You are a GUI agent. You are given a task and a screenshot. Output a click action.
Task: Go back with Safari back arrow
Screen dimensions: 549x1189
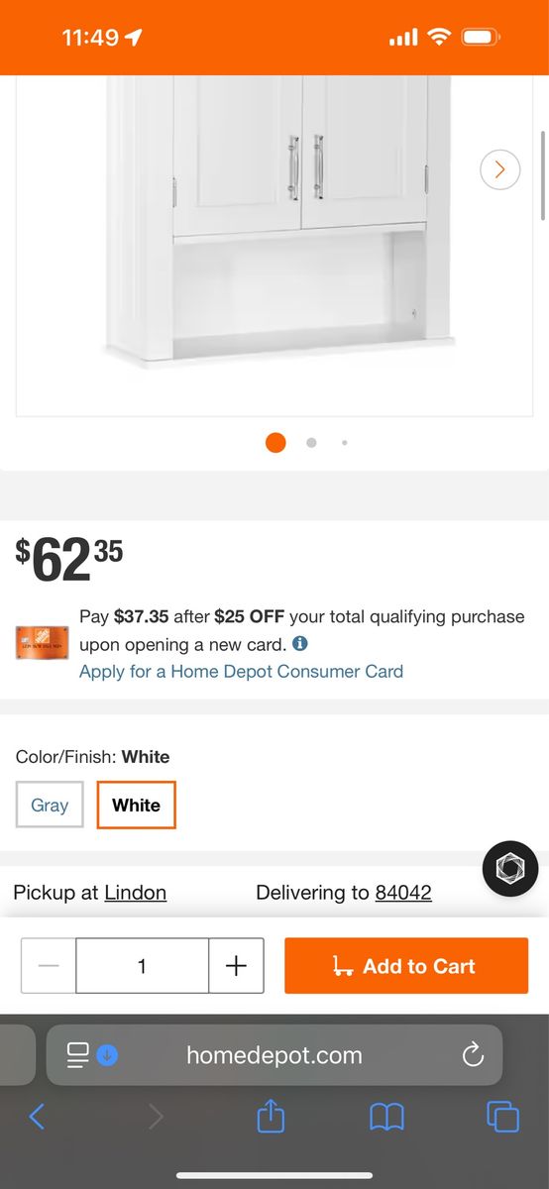pos(37,1117)
